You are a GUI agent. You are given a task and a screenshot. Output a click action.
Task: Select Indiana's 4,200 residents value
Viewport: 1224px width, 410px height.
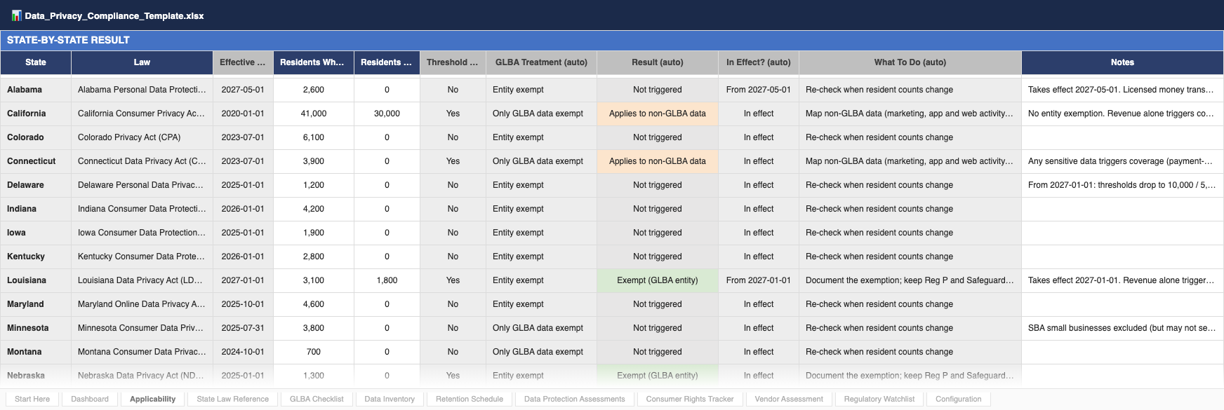pos(313,209)
